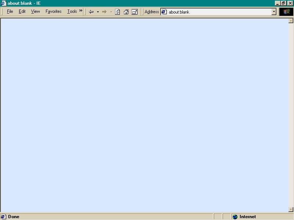This screenshot has width=294, height=220.
Task: Click the Done status bar text
Action: [14, 217]
